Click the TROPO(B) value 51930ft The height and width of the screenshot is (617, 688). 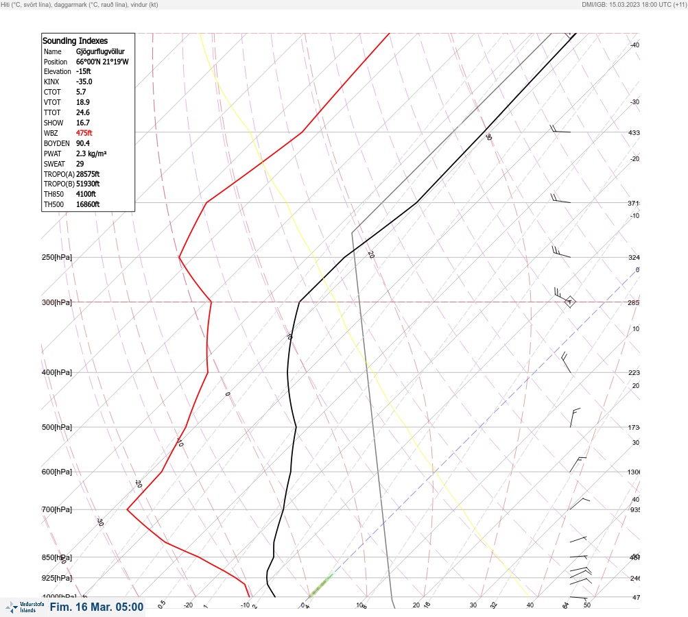[x=88, y=184]
